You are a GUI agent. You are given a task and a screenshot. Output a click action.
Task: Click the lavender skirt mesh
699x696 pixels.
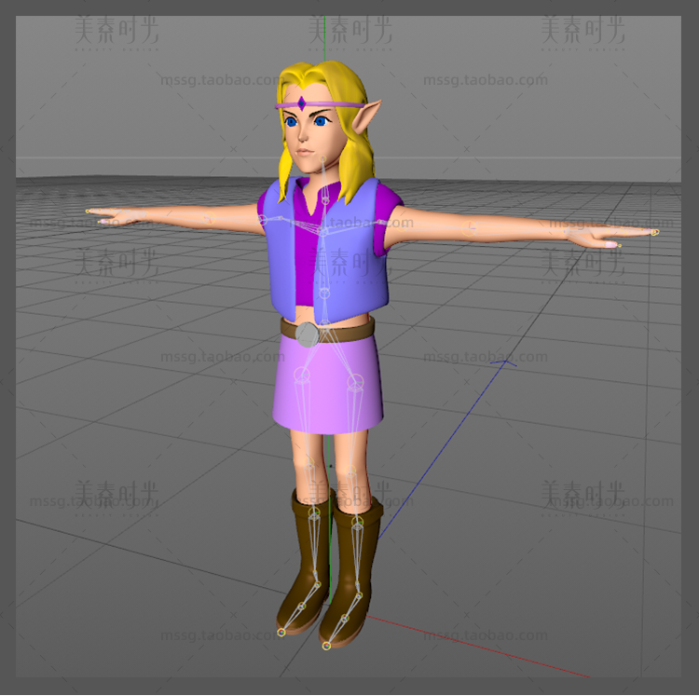coord(328,383)
